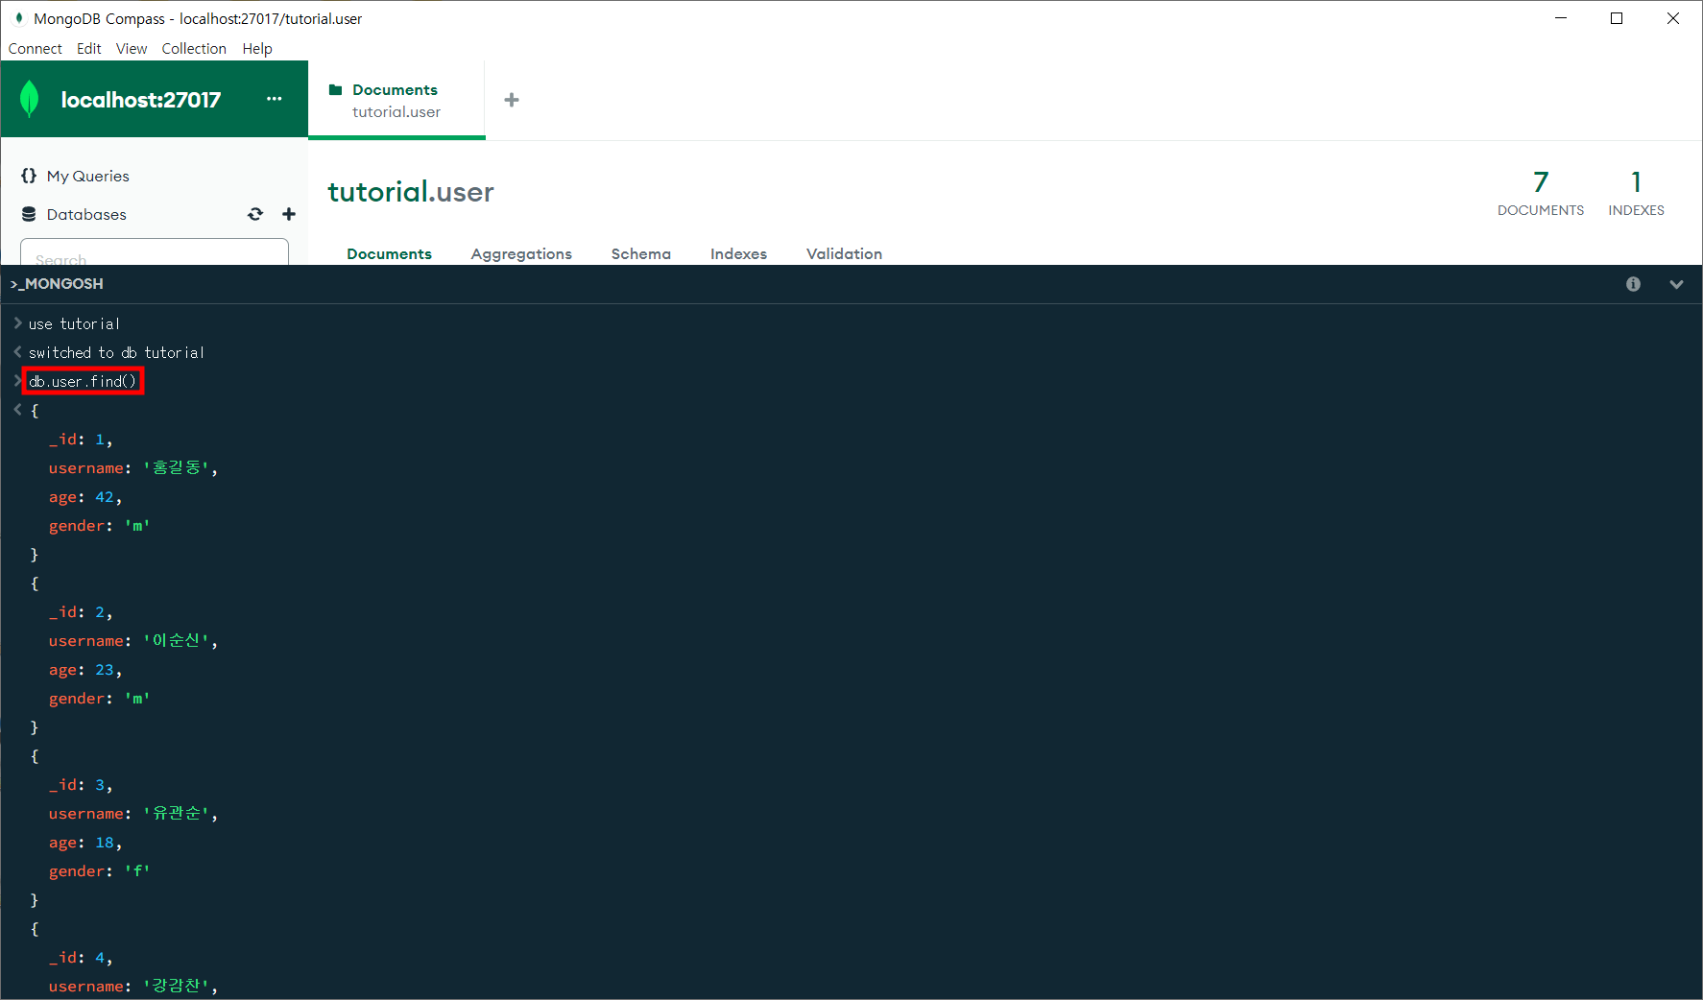Click the 'age: 23,' line
The width and height of the screenshot is (1703, 1000).
tap(85, 670)
